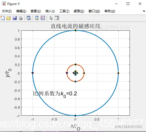This screenshot has height=132, width=146.
Task: Click the x-axis tick label 0.5
Action: [x=97, y=120]
